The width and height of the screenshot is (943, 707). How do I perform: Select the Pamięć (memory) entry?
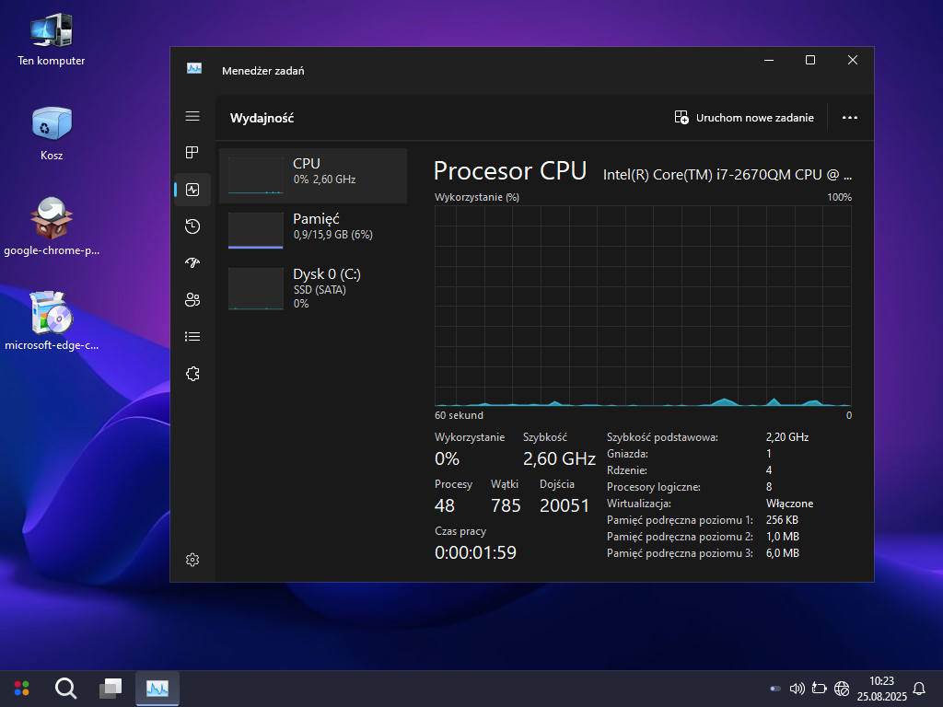click(x=313, y=230)
